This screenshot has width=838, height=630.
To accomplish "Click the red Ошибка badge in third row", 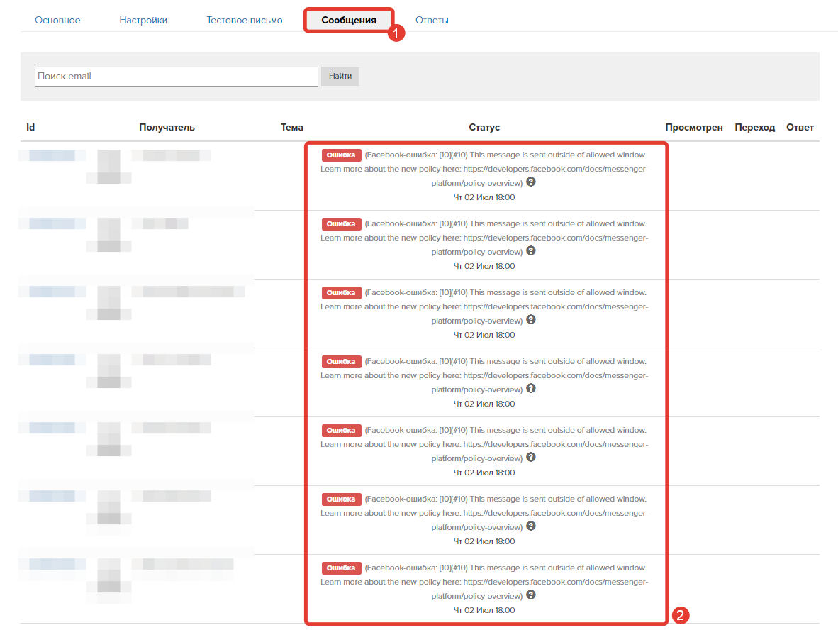I will coord(341,293).
